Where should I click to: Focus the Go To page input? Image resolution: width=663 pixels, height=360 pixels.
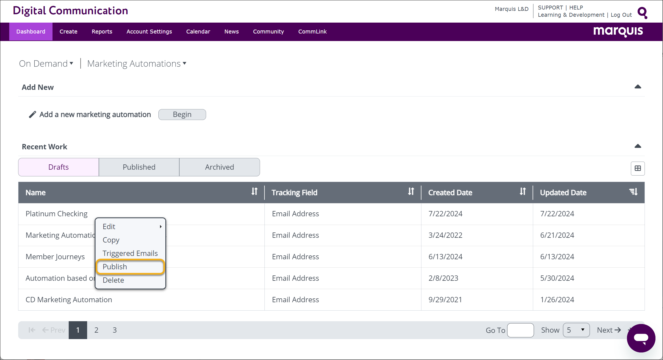click(x=520, y=330)
